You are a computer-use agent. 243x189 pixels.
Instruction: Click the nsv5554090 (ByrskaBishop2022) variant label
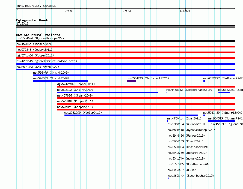[x=40, y=38]
